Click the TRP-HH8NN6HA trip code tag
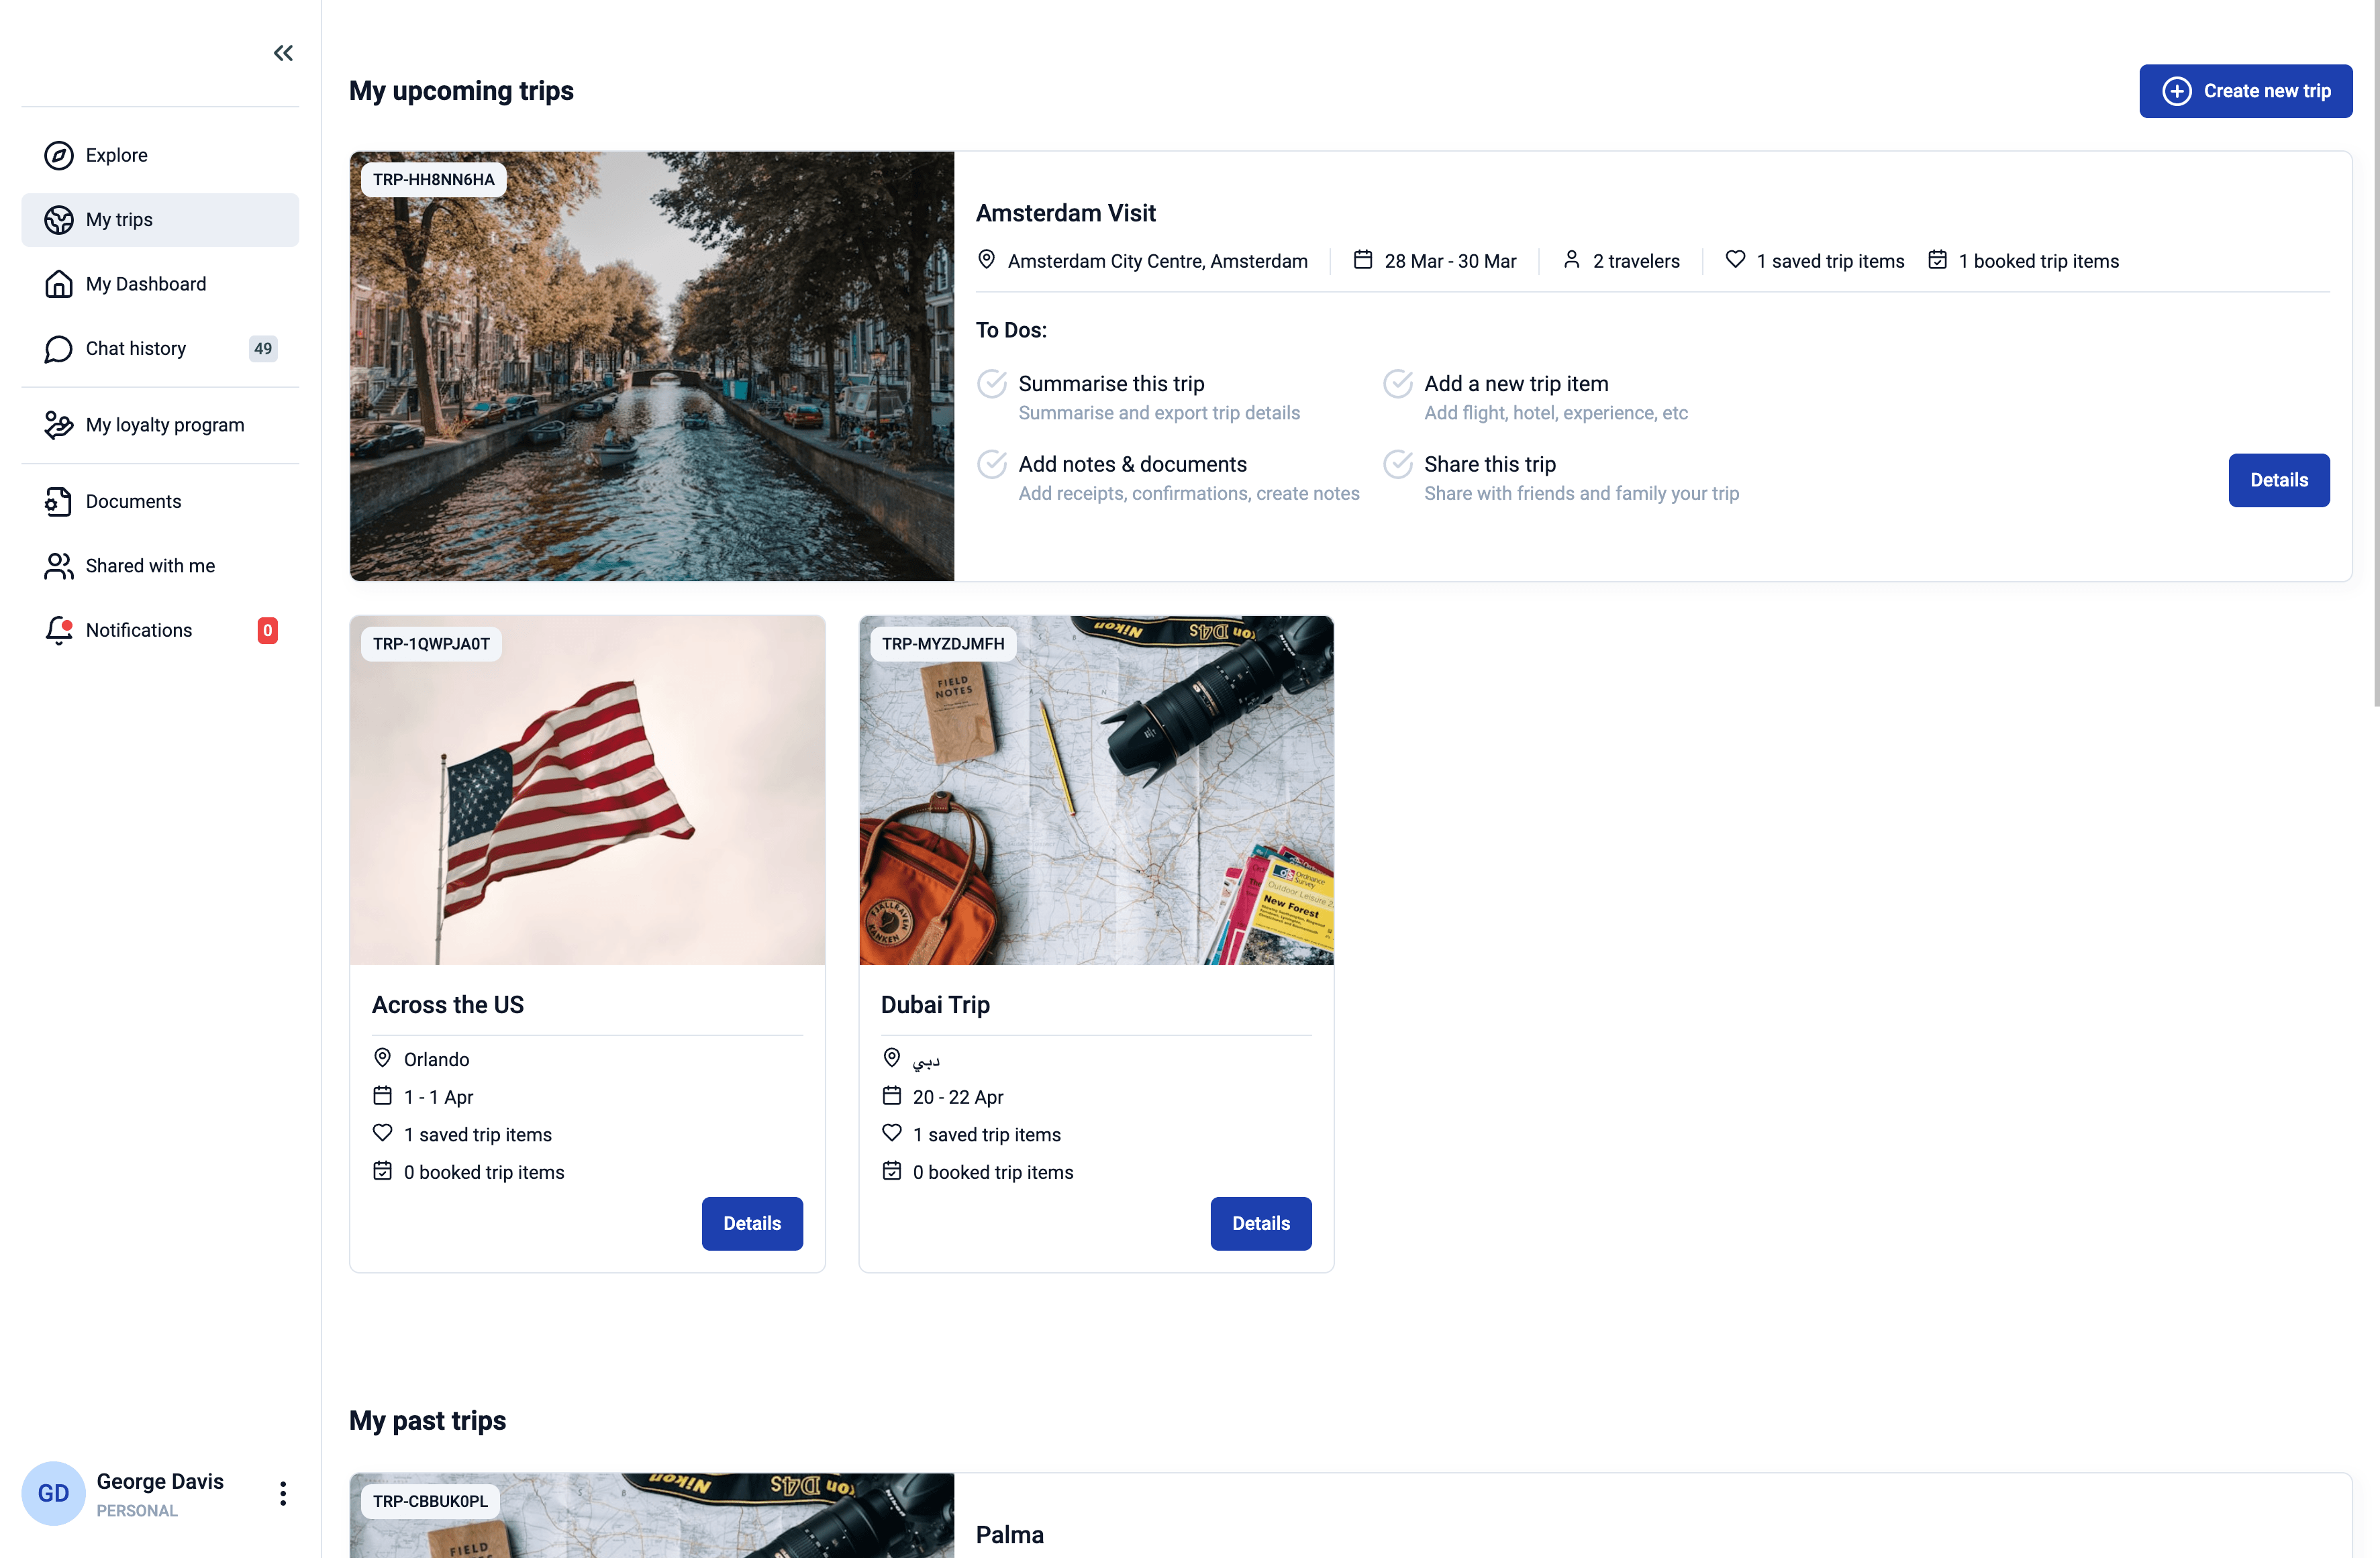Viewport: 2380px width, 1558px height. point(434,180)
